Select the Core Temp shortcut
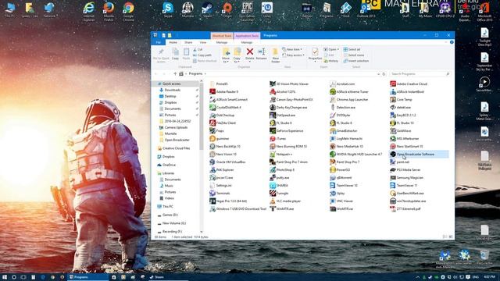 401,99
